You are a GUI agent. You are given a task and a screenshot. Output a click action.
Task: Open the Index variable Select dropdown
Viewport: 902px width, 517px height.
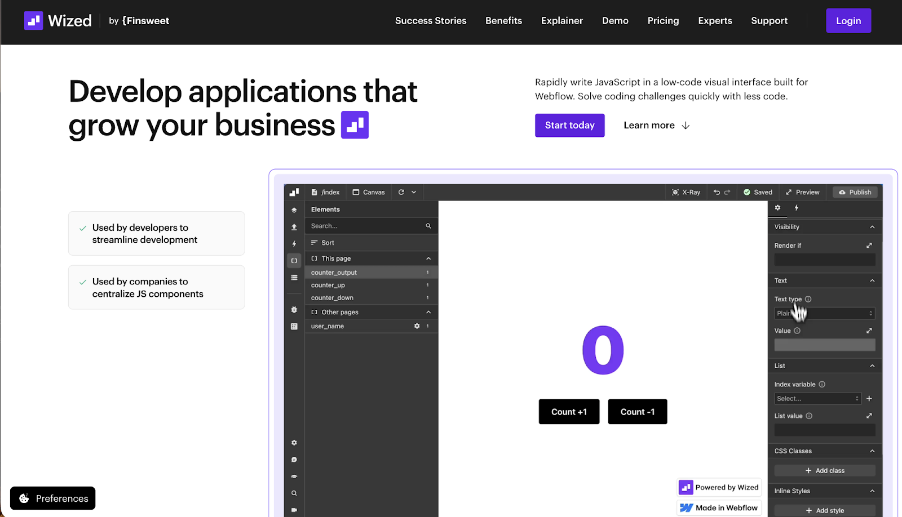(x=818, y=398)
